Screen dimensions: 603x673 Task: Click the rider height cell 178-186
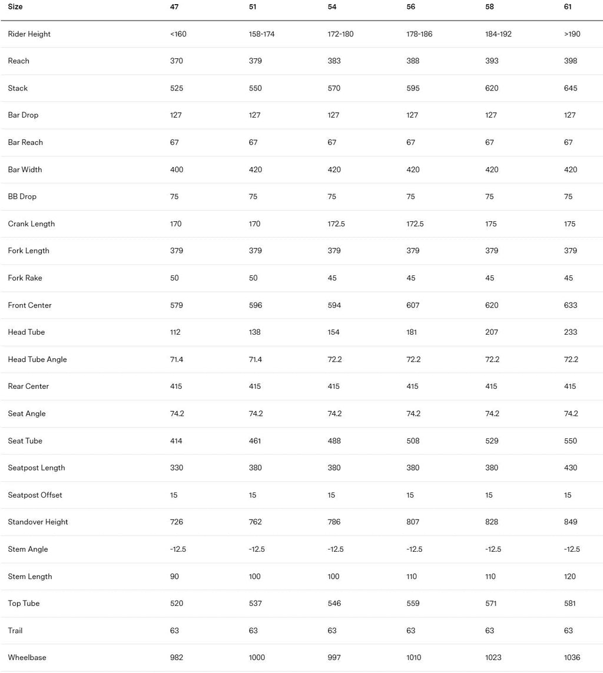pyautogui.click(x=419, y=34)
